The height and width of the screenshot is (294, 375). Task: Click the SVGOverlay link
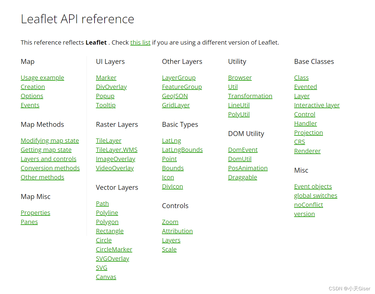(x=112, y=259)
